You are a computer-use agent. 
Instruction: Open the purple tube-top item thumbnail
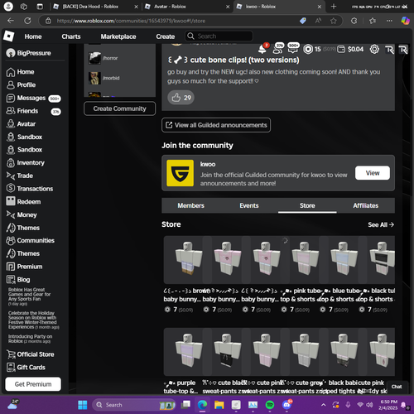(188, 352)
